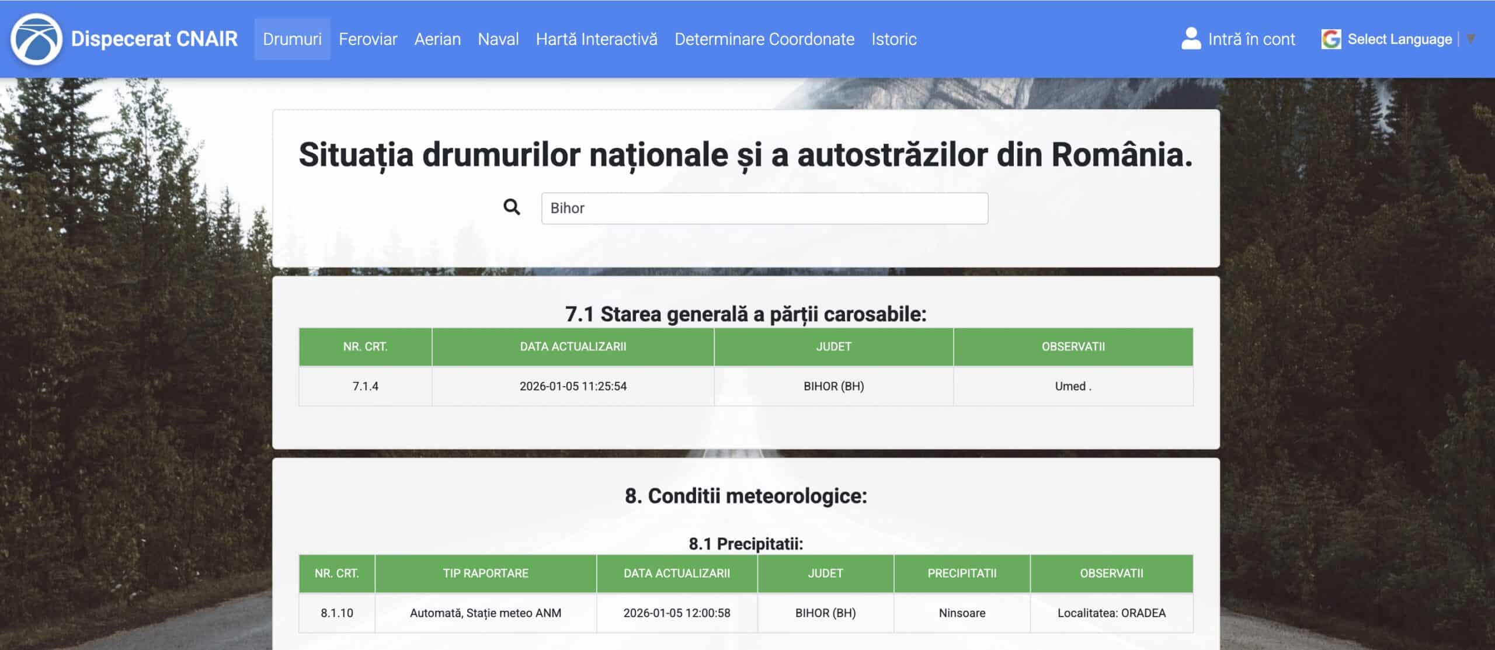1495x650 pixels.
Task: Switch to the Feroviar section
Action: [368, 39]
